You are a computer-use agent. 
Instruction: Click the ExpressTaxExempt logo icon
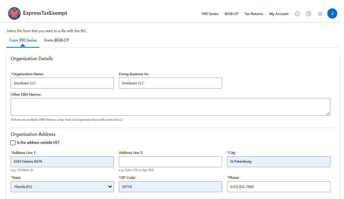[x=14, y=13]
